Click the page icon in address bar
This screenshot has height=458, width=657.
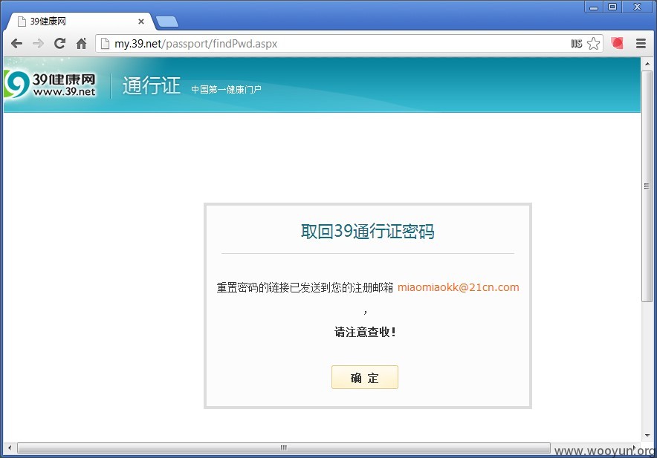tap(105, 44)
